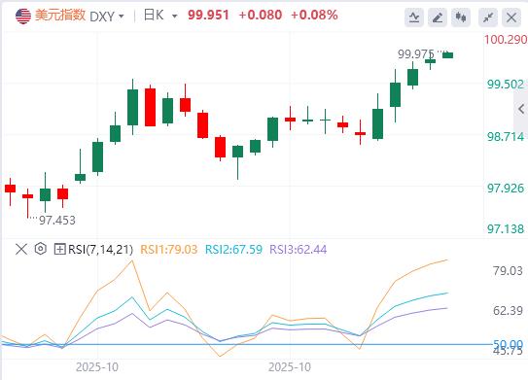Toggle the RSI2:67.59 line visibility
Screen dimensions: 528x380
click(x=233, y=250)
